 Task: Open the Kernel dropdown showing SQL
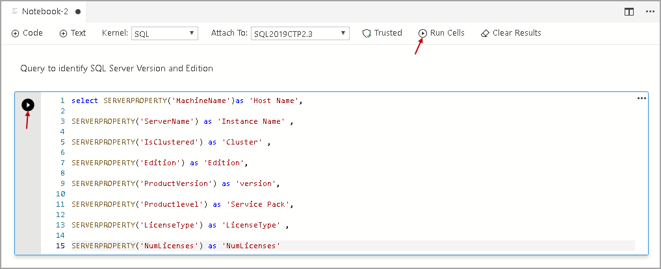tap(165, 34)
